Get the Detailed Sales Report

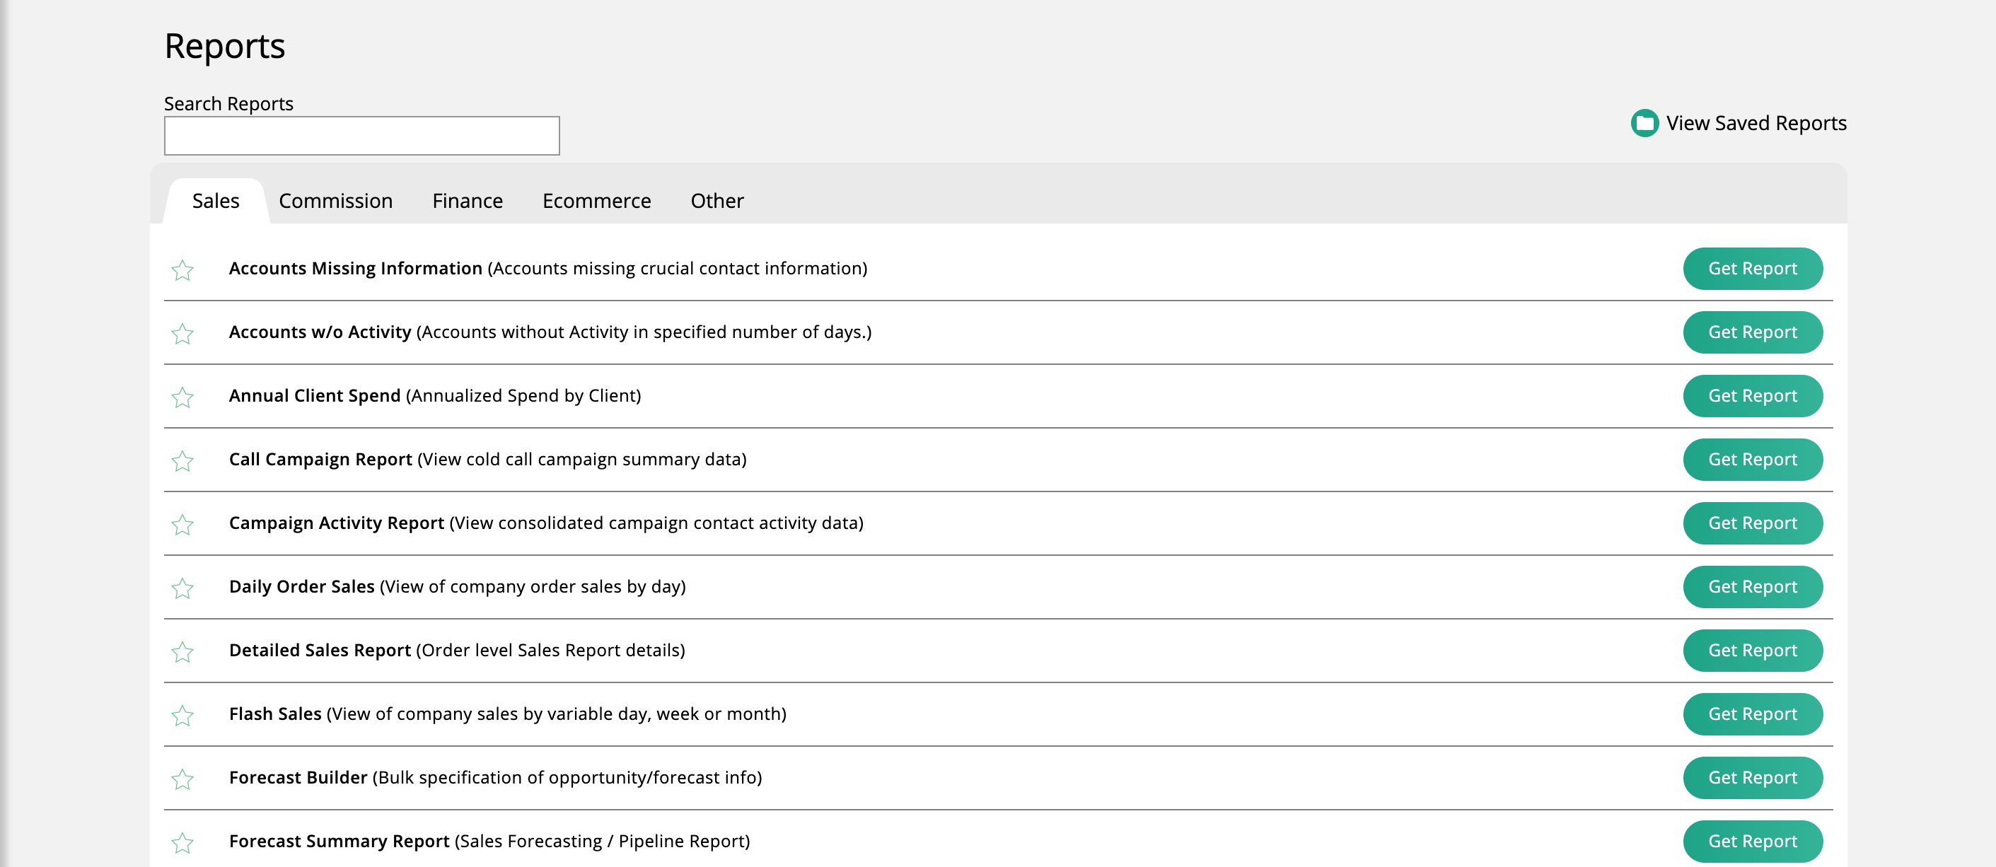(x=1752, y=650)
